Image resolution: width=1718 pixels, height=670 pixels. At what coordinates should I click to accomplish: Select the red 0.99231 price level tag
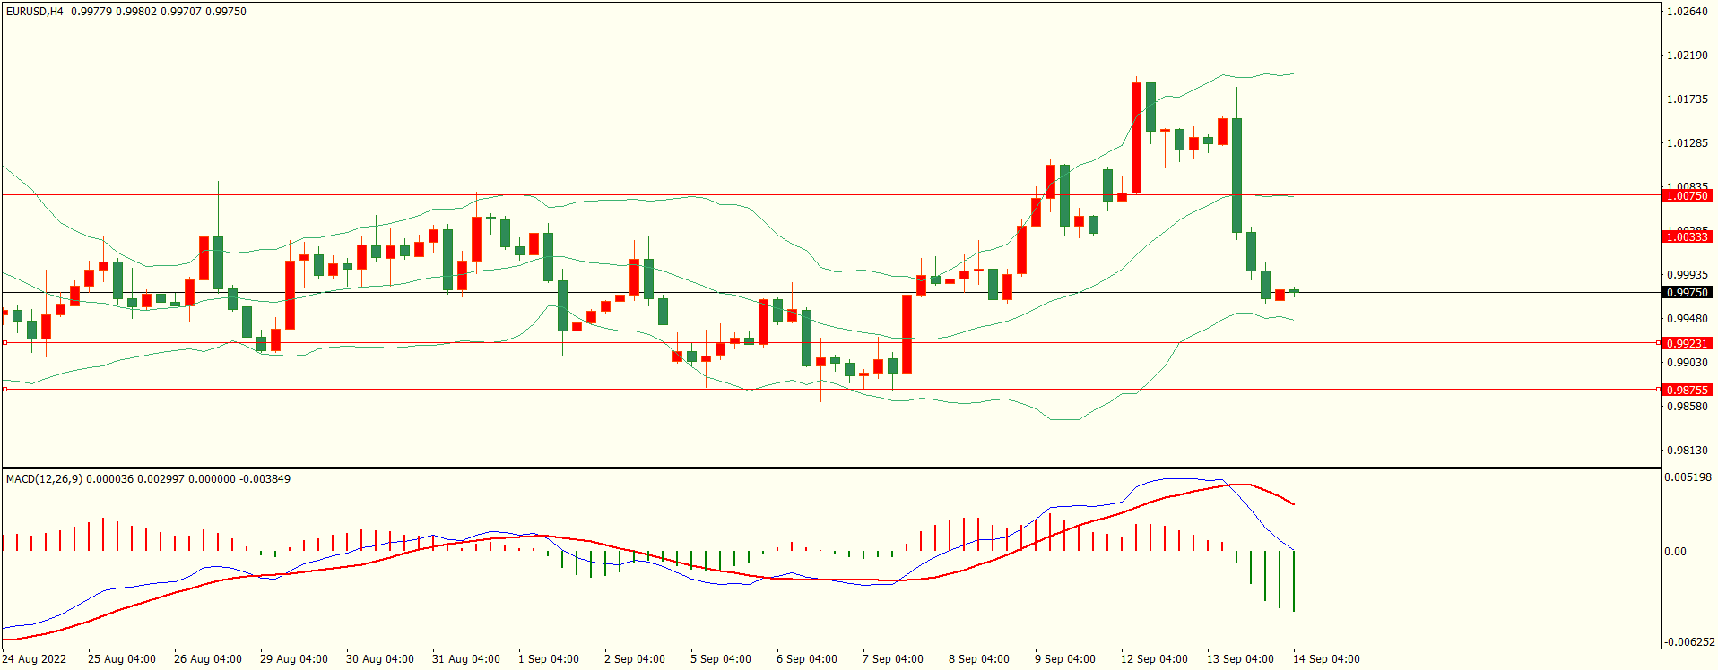coord(1687,343)
